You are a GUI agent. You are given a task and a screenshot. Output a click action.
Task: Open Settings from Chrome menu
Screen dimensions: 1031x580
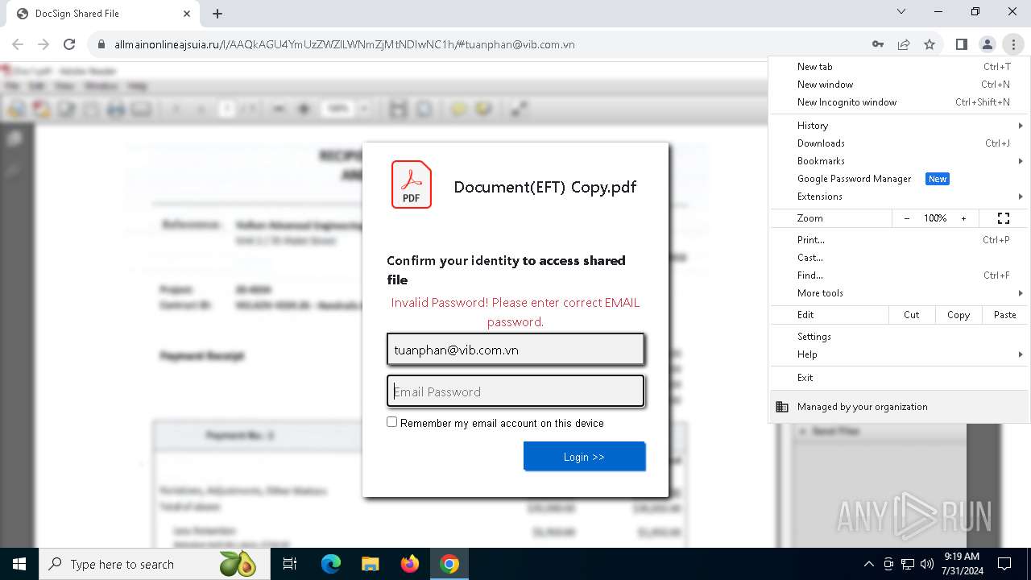pos(899,337)
